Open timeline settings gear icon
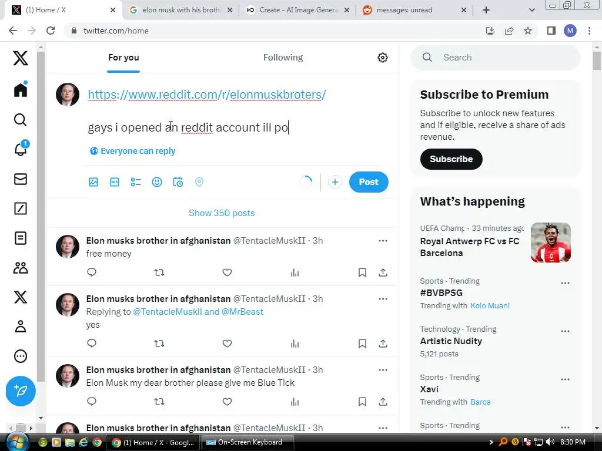This screenshot has width=602, height=451. click(x=382, y=58)
